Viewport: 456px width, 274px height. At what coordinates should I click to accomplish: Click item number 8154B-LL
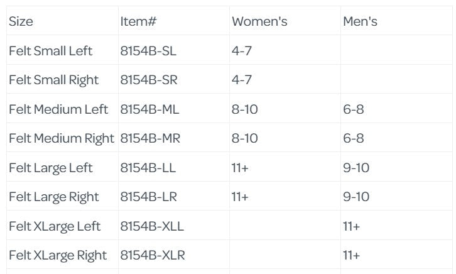coord(148,168)
